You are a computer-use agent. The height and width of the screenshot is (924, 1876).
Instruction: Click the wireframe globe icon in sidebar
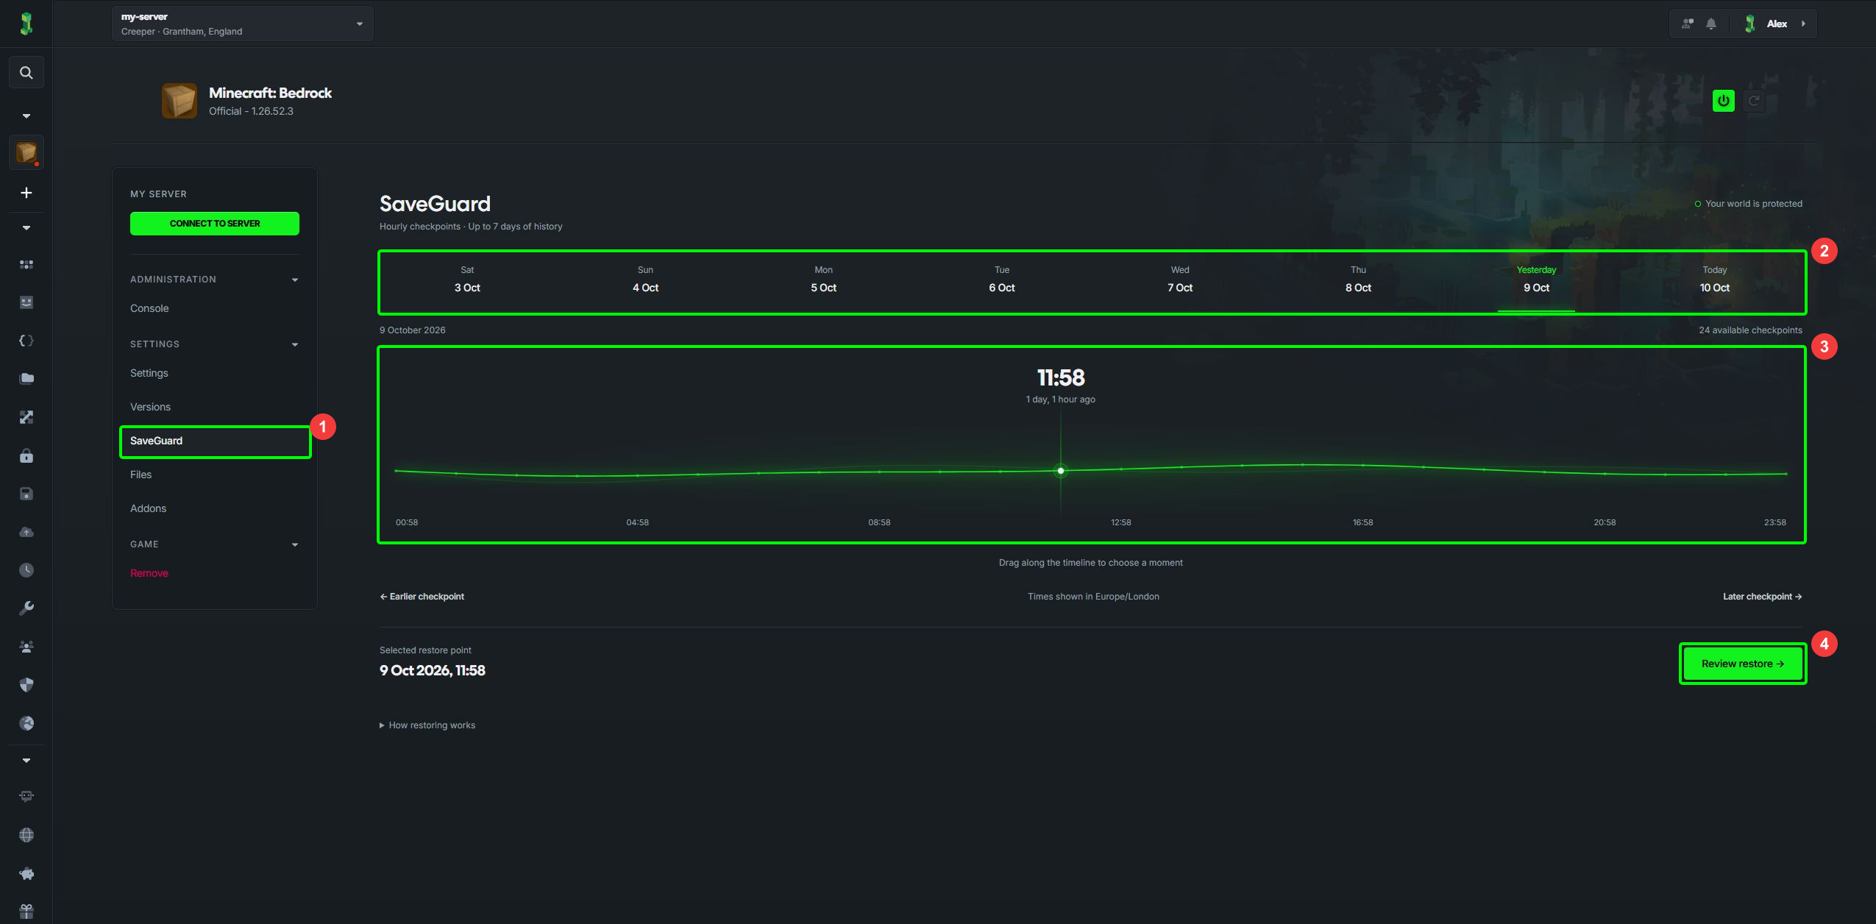[26, 835]
